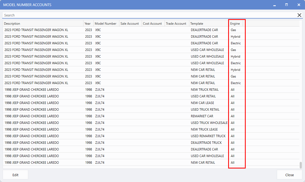Select the Jeep row with USED CAR RETAIL template
305x182 pixels.
(151, 96)
